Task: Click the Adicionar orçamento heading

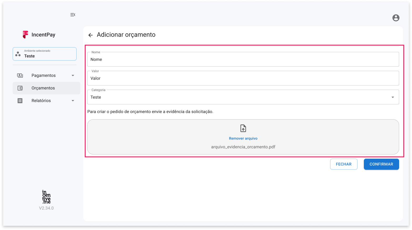Action: click(126, 35)
